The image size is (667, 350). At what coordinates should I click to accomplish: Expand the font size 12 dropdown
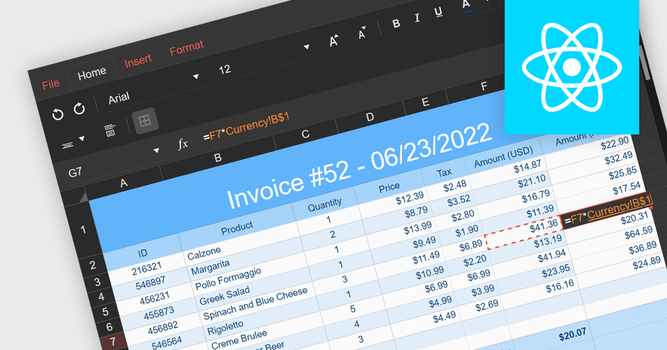pyautogui.click(x=306, y=47)
